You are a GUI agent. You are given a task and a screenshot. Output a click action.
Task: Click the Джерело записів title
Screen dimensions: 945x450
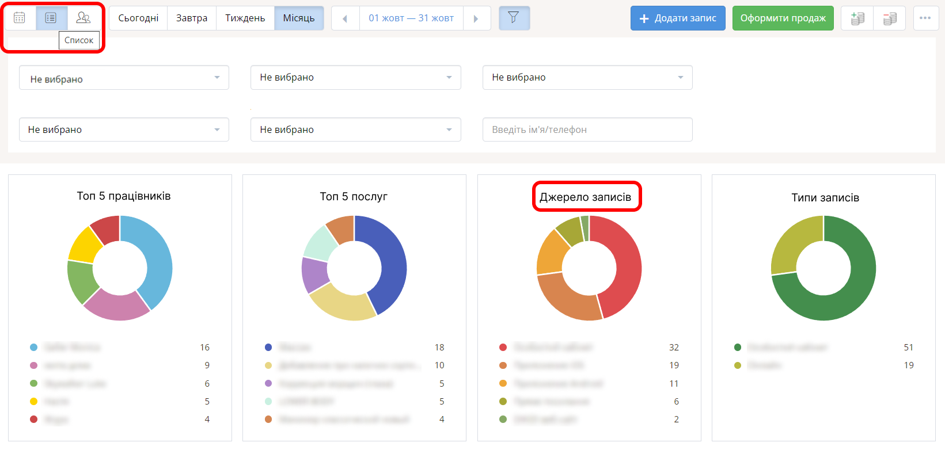point(585,197)
